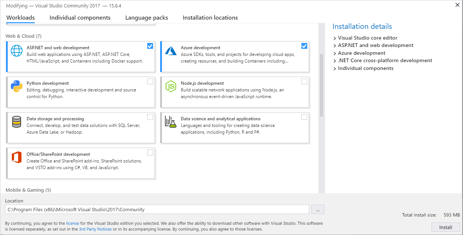Click the Data science chart flask icon

click(x=170, y=121)
